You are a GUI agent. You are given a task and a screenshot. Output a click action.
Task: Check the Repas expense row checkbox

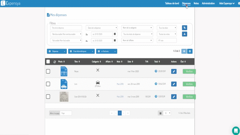click(48, 71)
